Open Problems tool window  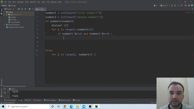37,100
